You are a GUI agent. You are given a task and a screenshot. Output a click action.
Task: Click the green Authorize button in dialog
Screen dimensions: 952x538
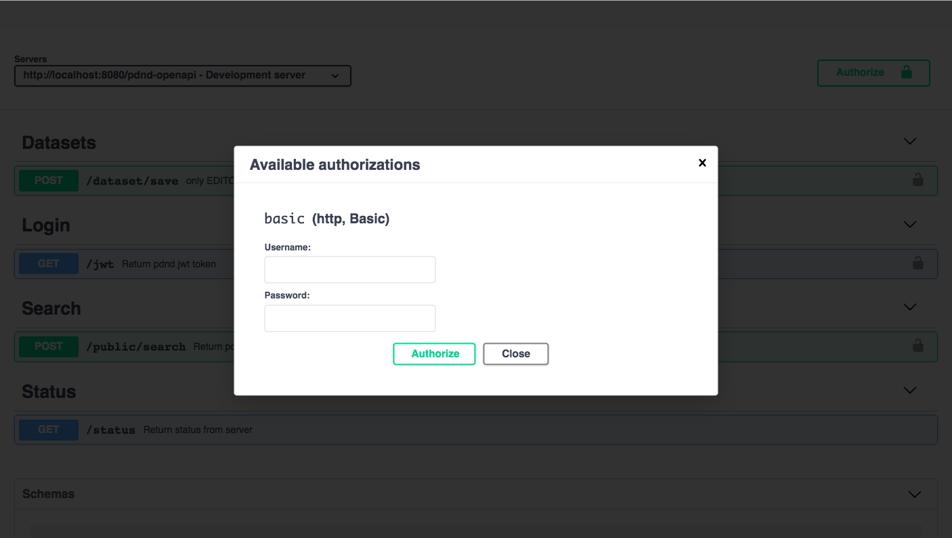click(x=435, y=354)
